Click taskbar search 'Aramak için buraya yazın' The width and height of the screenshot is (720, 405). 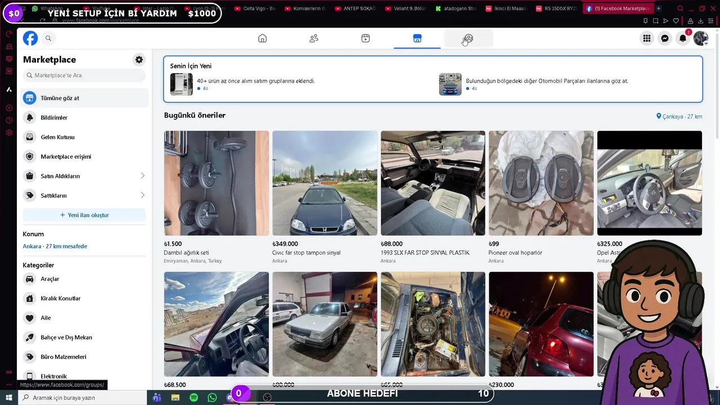point(82,398)
